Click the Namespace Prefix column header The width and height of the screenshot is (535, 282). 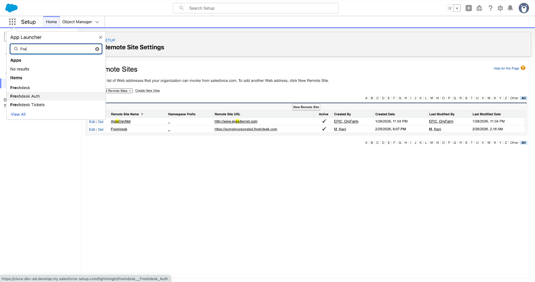pyautogui.click(x=182, y=114)
